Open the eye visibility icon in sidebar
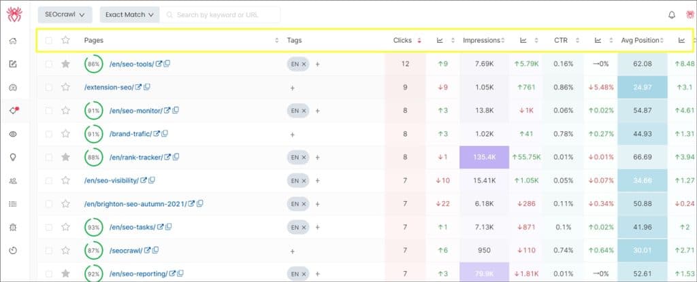The height and width of the screenshot is (282, 697). 13,134
